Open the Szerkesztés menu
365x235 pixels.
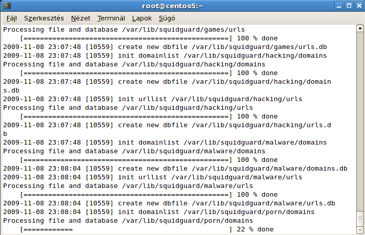pyautogui.click(x=44, y=18)
